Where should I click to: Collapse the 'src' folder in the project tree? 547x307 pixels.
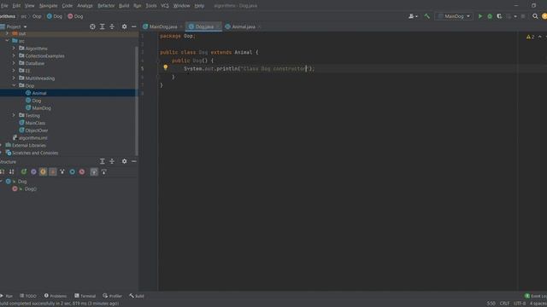7,41
